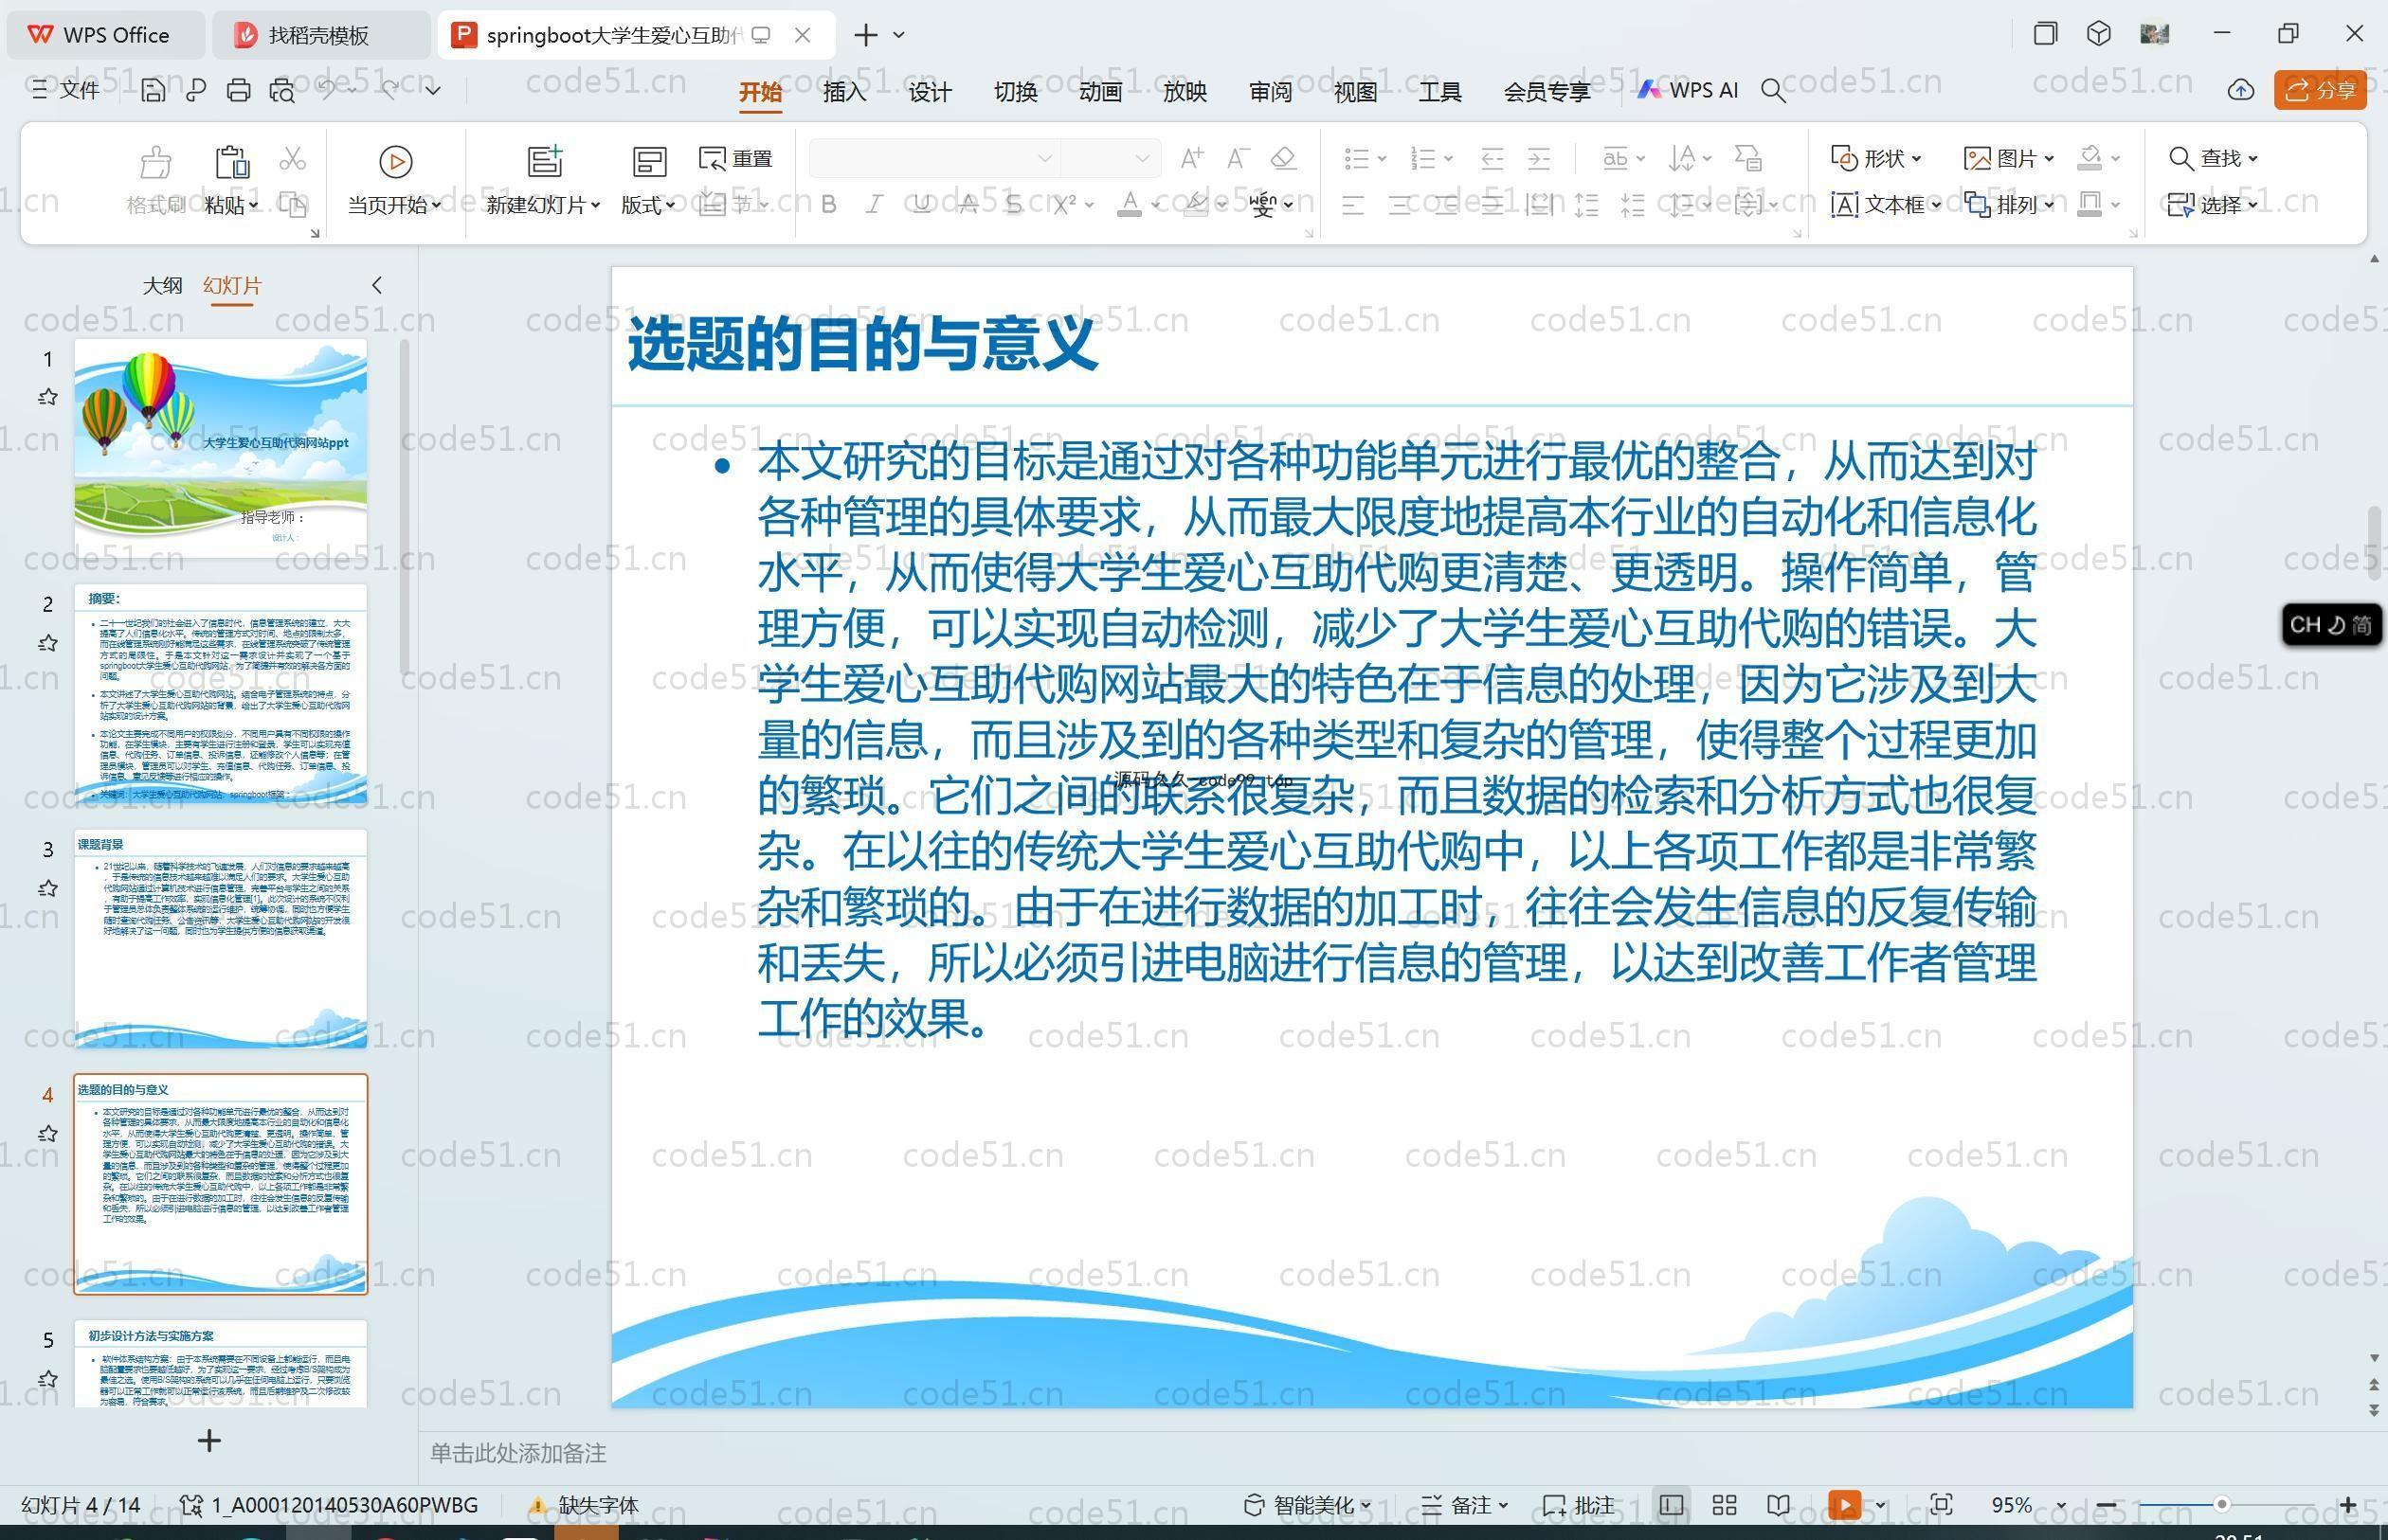Toggle left text alignment

(1352, 206)
